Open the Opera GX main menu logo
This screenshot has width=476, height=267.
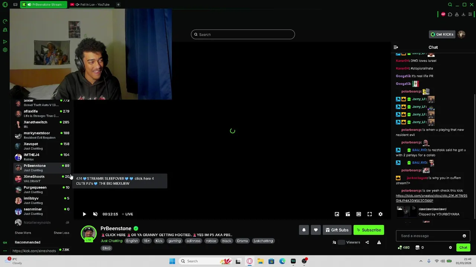tap(5, 4)
